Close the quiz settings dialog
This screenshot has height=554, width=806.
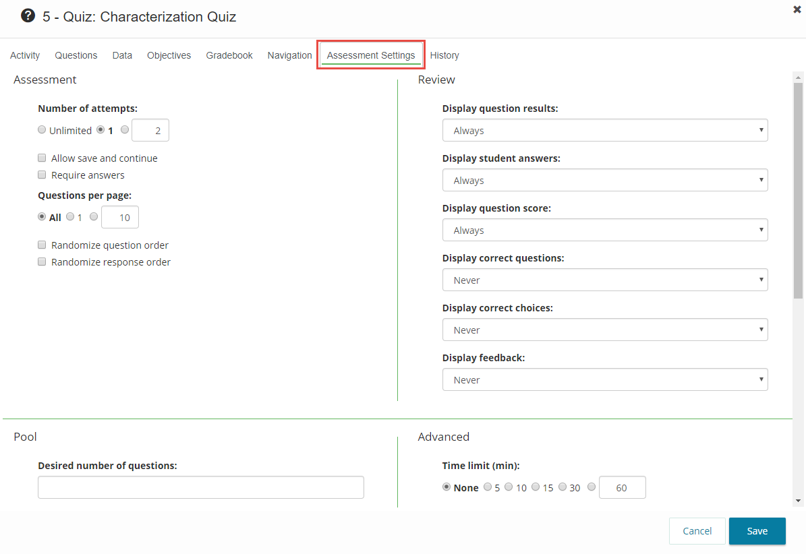coord(797,9)
